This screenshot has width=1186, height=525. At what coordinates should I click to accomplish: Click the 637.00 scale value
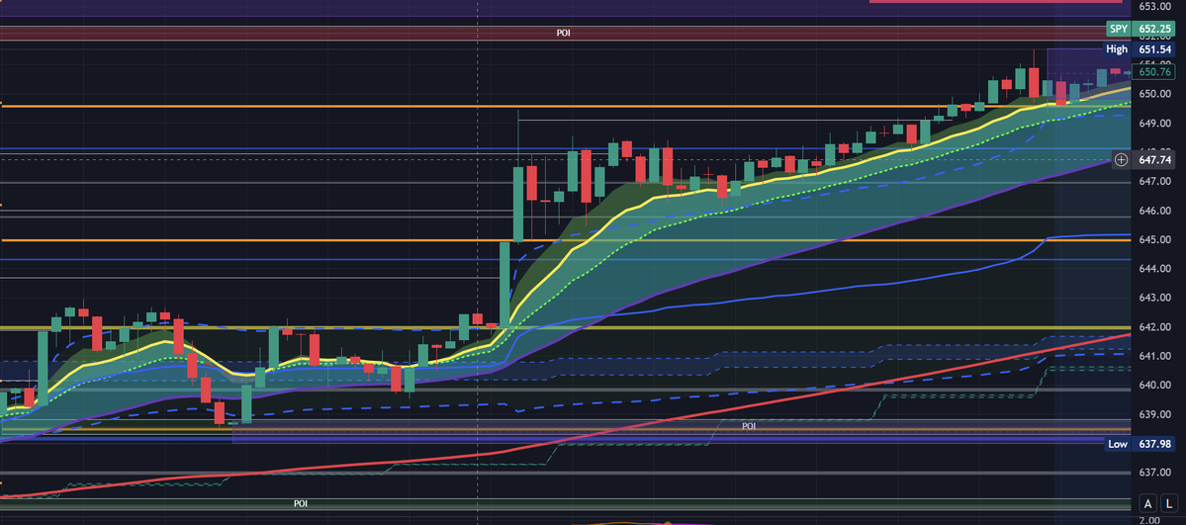click(x=1155, y=473)
